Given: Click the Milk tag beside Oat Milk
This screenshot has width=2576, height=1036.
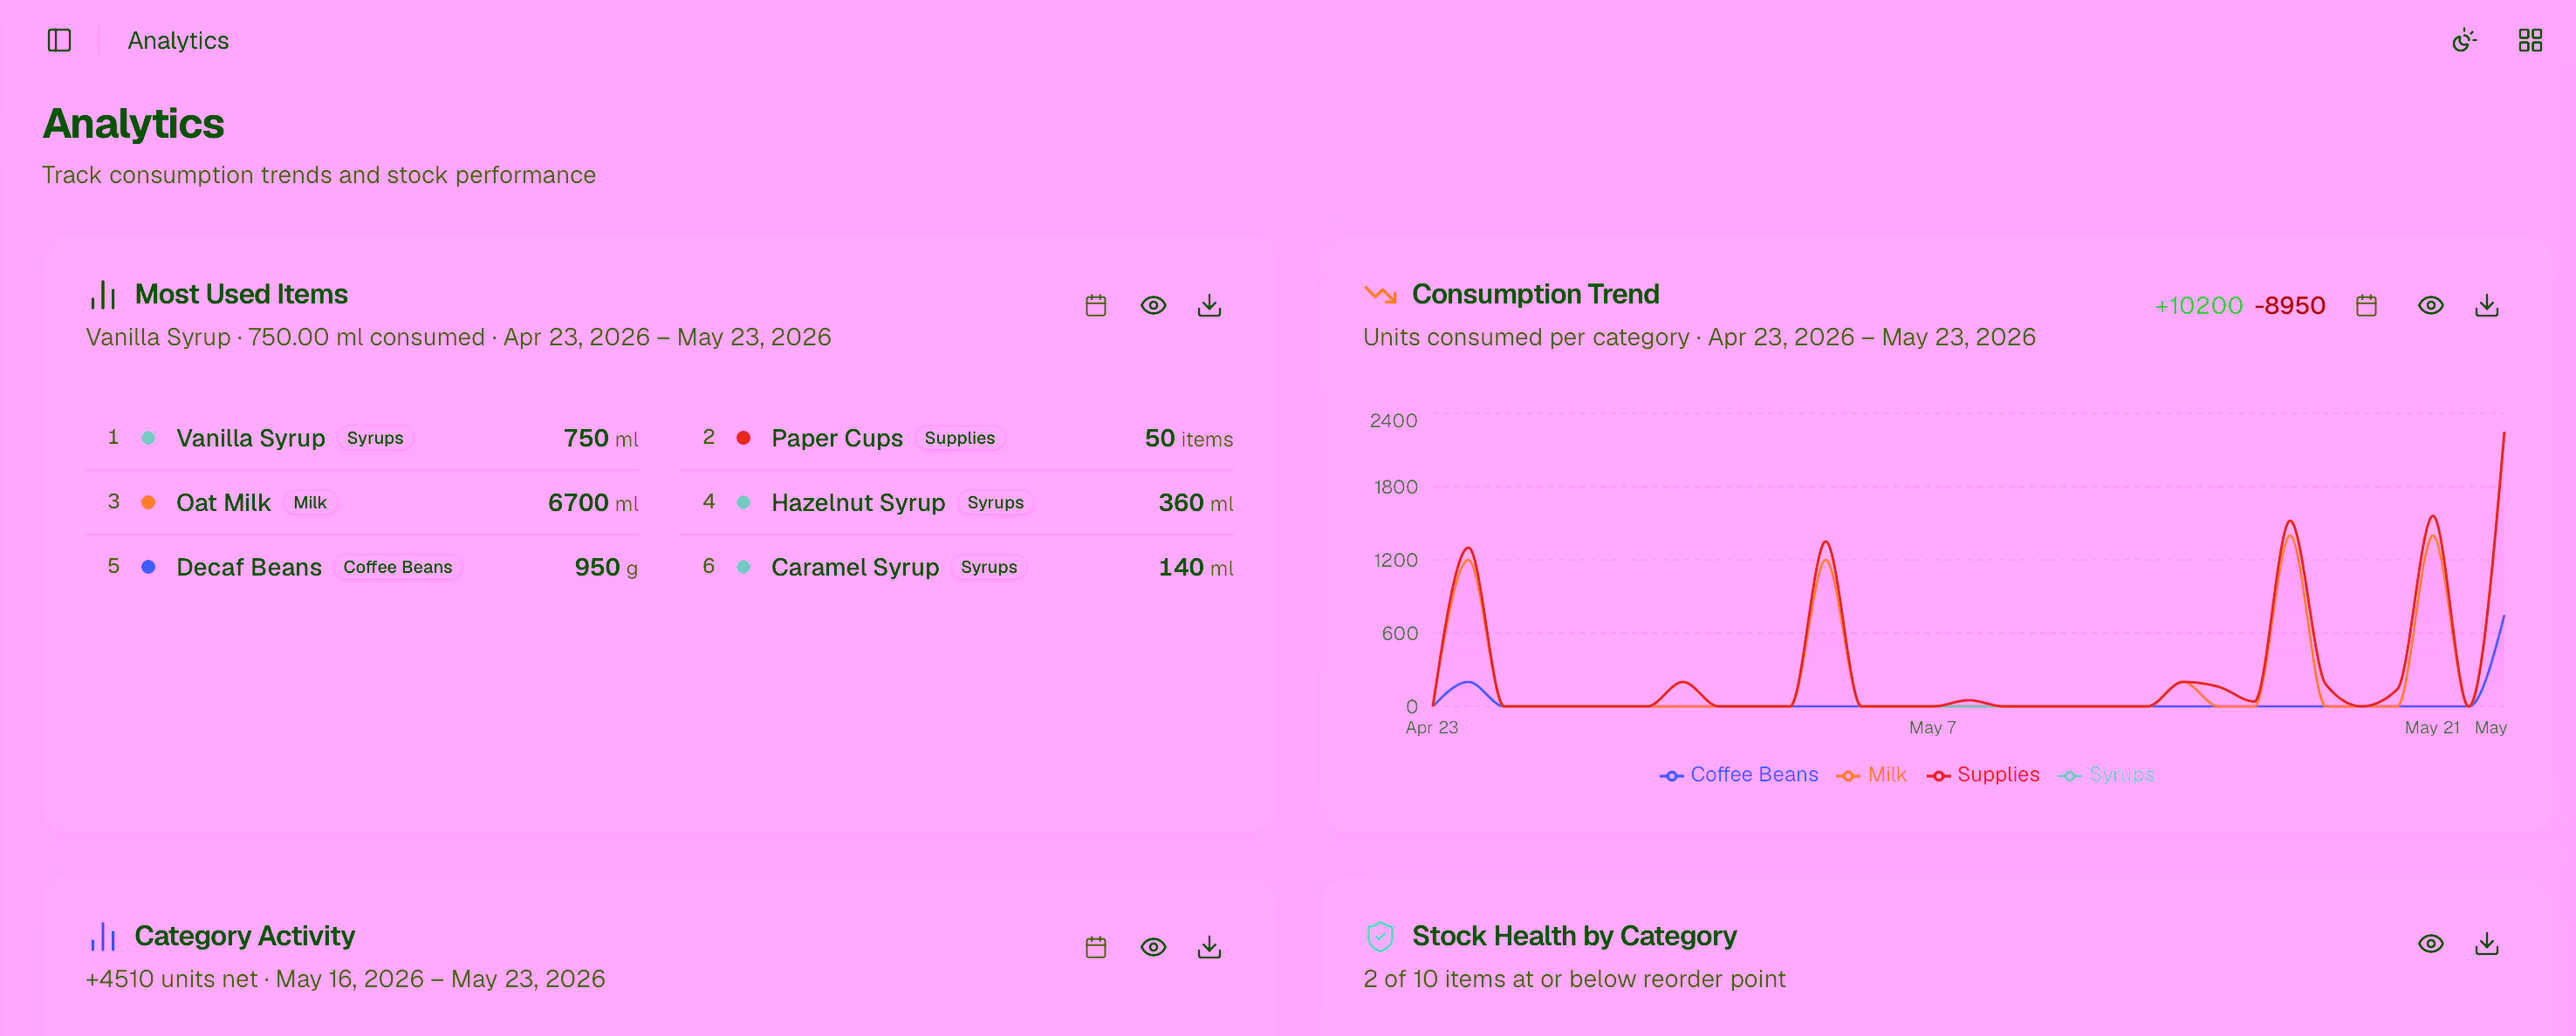Looking at the screenshot, I should point(310,502).
